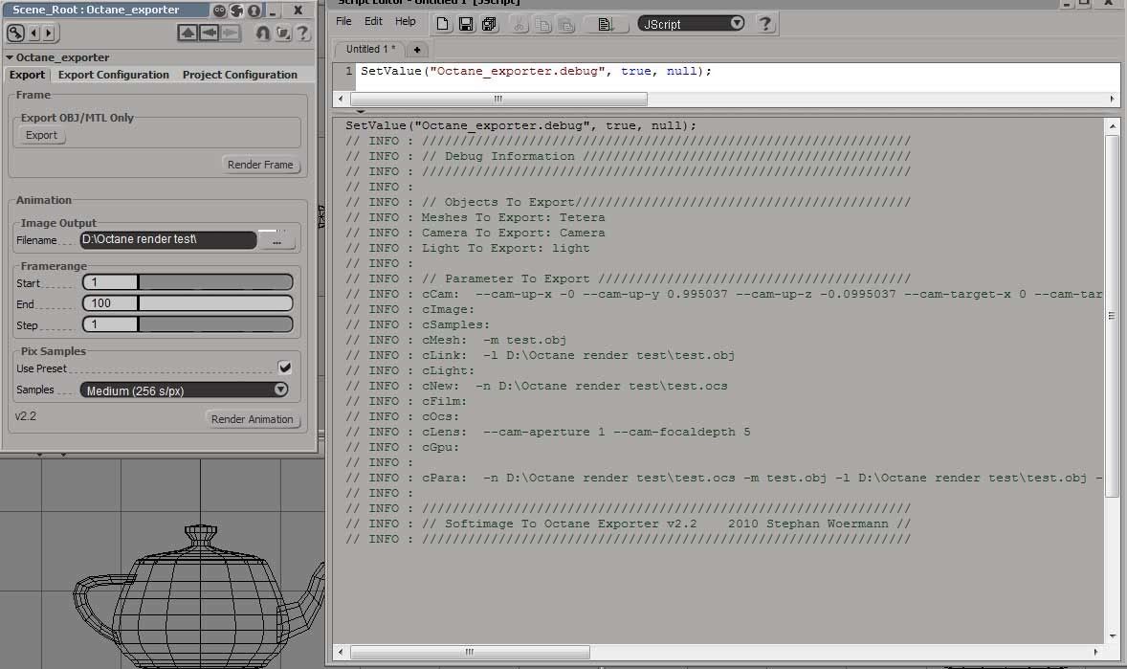Click the filename browse (...) button
The width and height of the screenshot is (1127, 669).
coord(276,240)
